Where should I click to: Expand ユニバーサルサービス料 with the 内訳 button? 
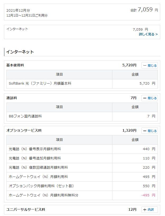(150, 210)
